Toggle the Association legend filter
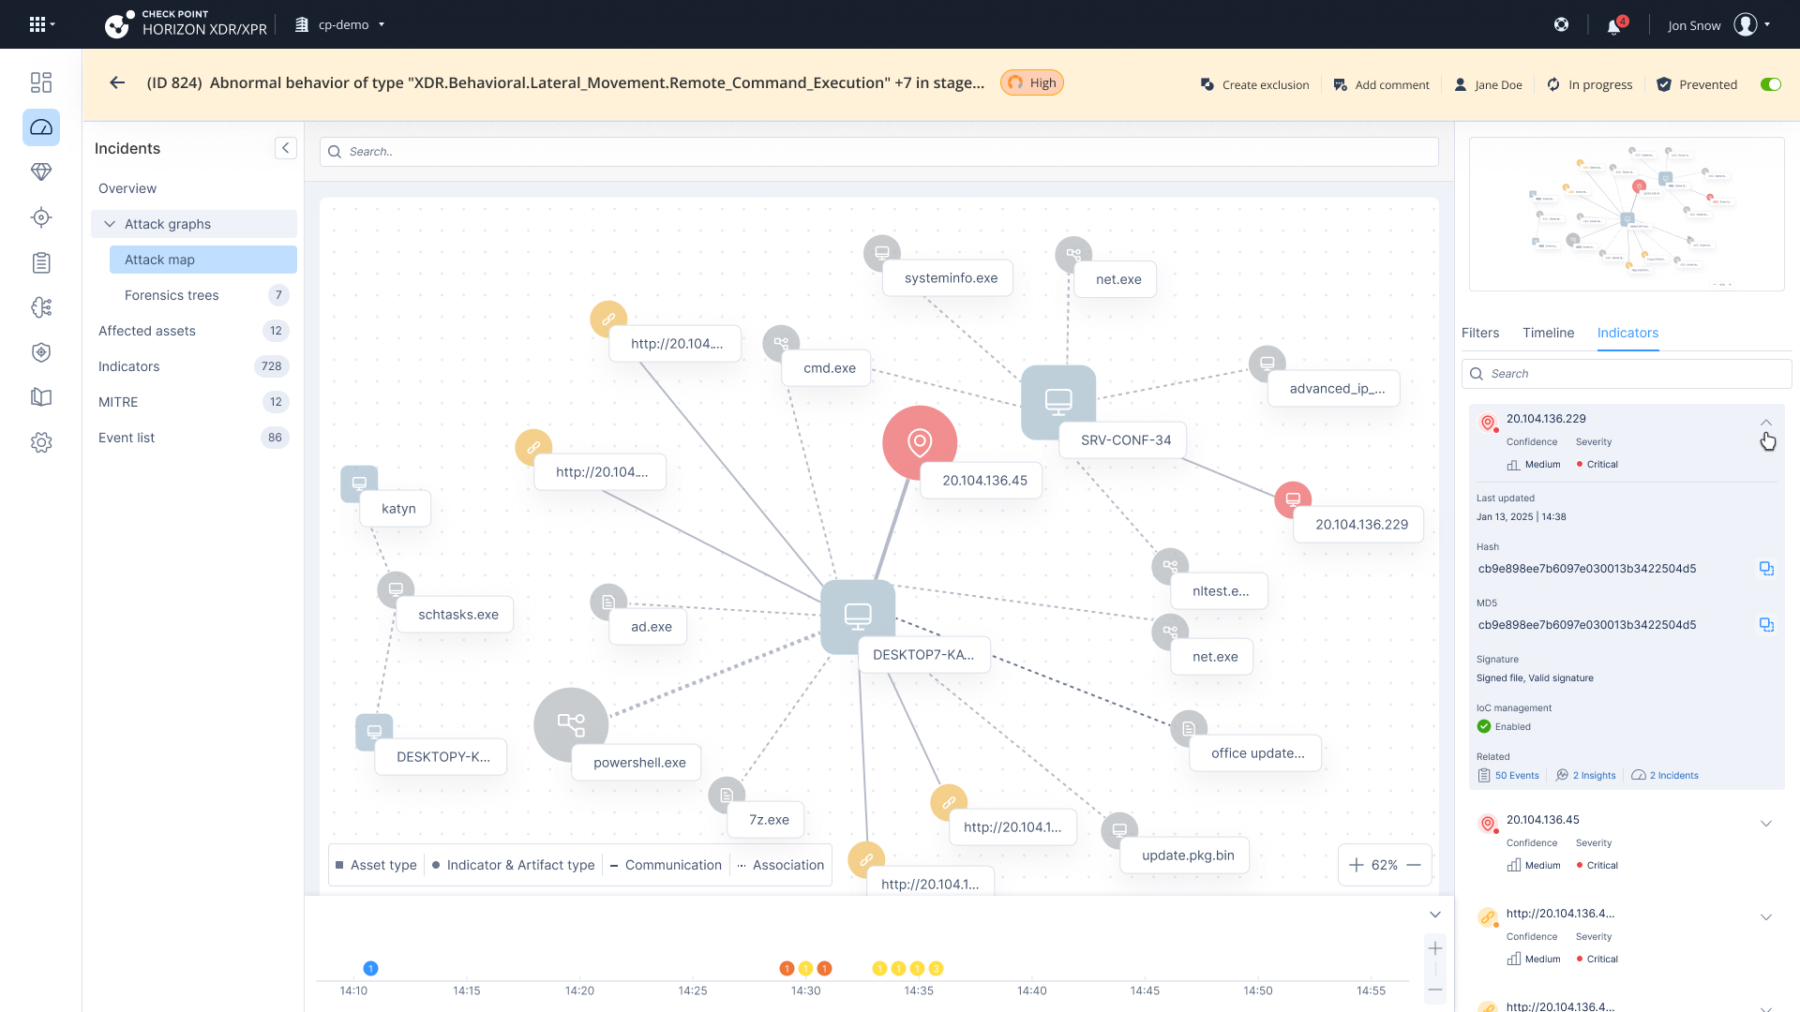This screenshot has width=1800, height=1012. coord(780,865)
